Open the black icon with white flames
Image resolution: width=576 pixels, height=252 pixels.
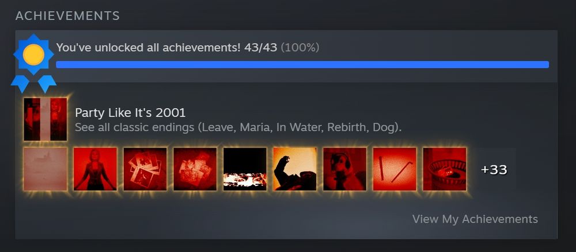(245, 169)
